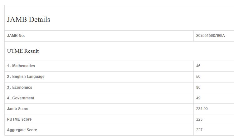
Task: Click the Government score 49
Action: click(198, 98)
